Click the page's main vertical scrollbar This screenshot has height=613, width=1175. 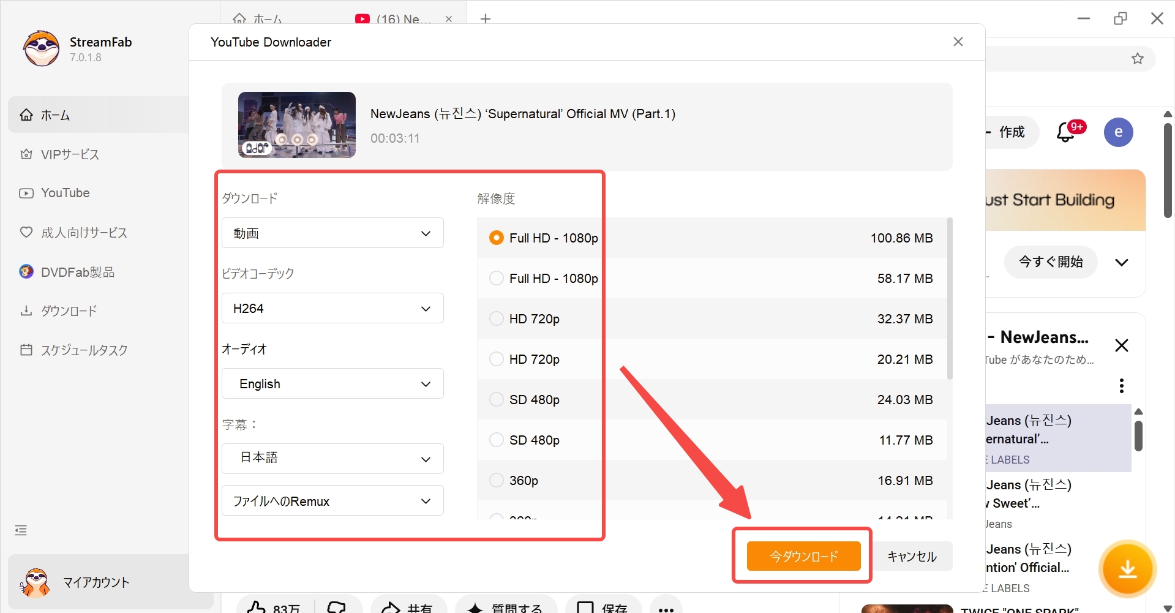click(x=1168, y=171)
